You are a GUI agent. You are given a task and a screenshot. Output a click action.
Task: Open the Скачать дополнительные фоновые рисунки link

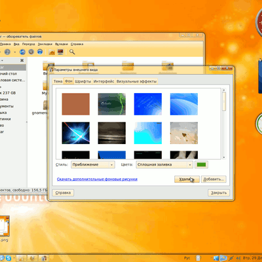(97, 179)
